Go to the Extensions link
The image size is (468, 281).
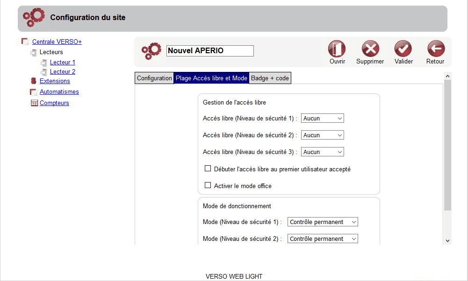click(55, 81)
